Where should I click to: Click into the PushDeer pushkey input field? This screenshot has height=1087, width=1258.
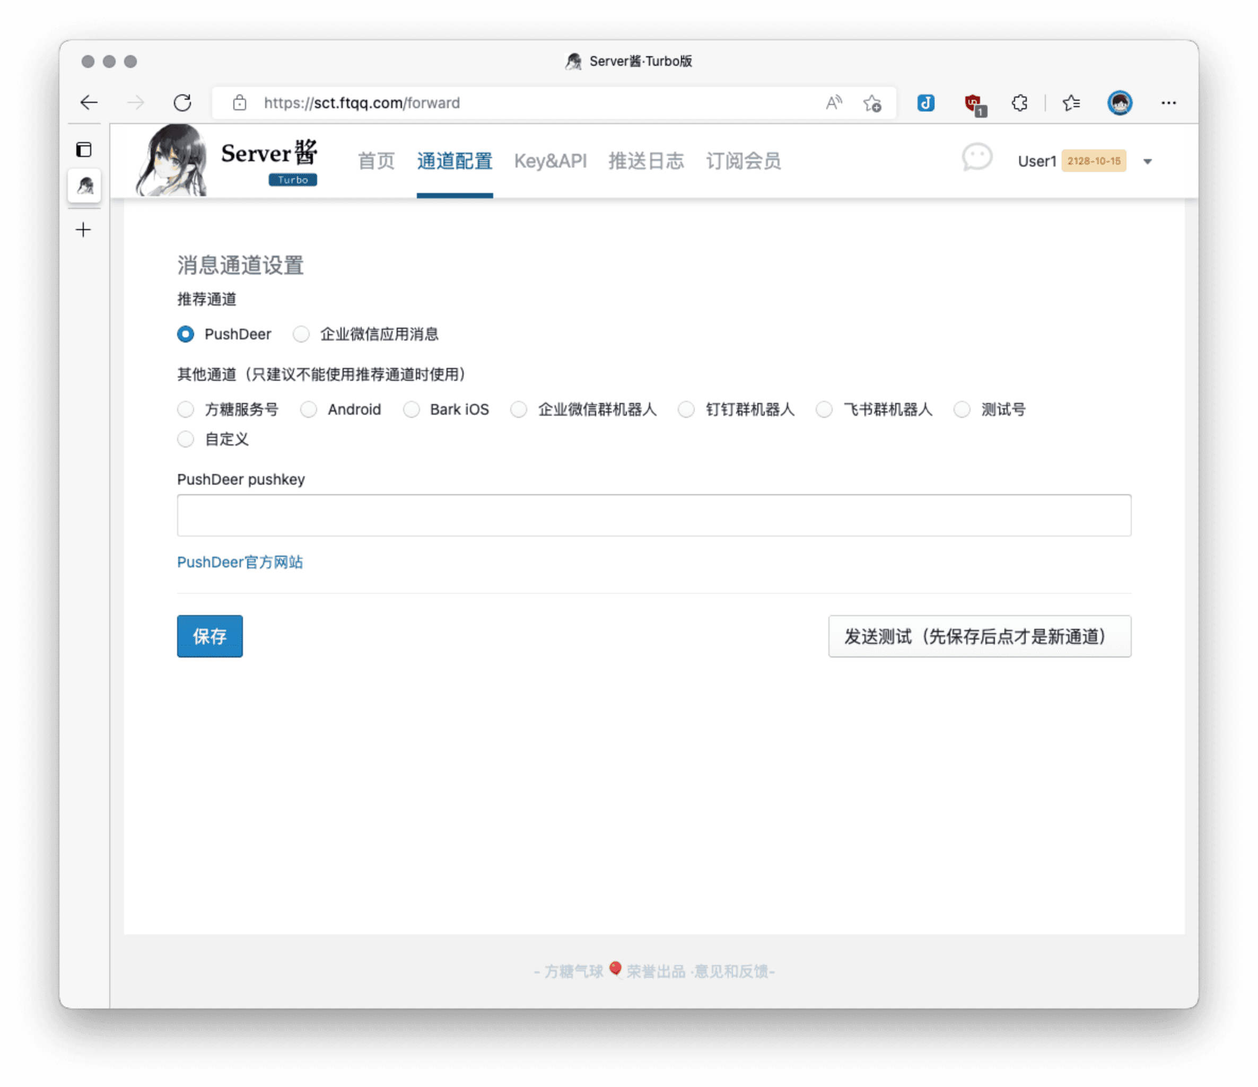(654, 515)
